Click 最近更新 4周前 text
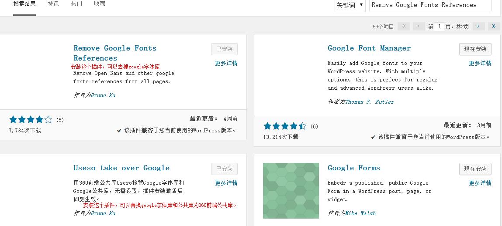The width and height of the screenshot is (502, 226). [x=214, y=119]
